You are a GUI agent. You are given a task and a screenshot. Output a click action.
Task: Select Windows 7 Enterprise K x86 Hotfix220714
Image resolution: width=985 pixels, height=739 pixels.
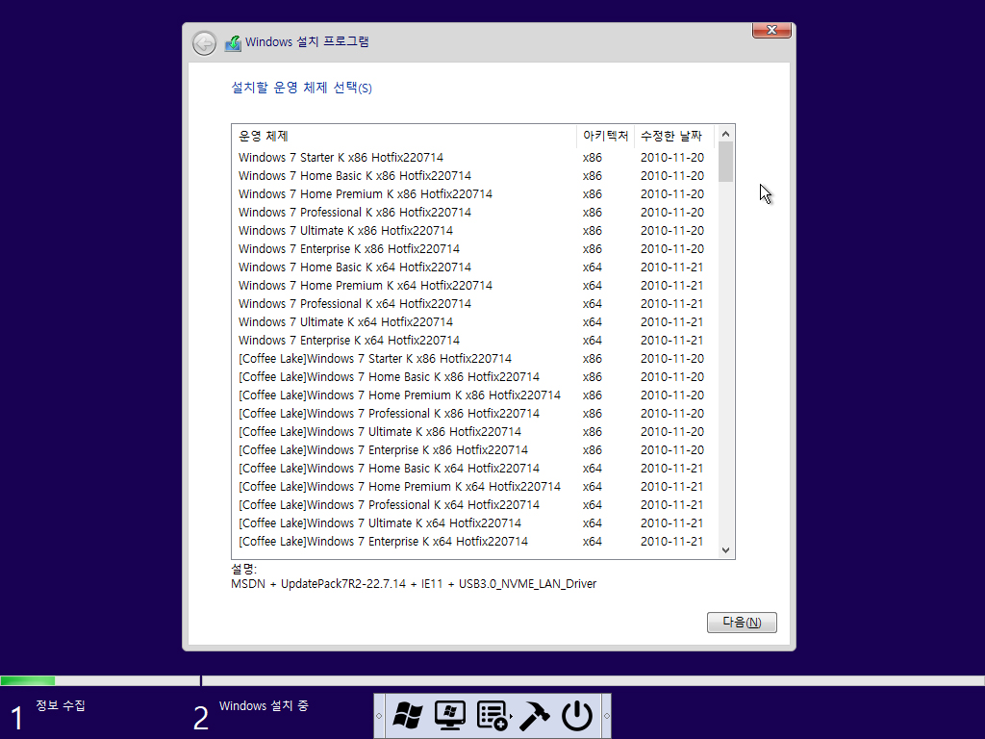[x=474, y=248]
